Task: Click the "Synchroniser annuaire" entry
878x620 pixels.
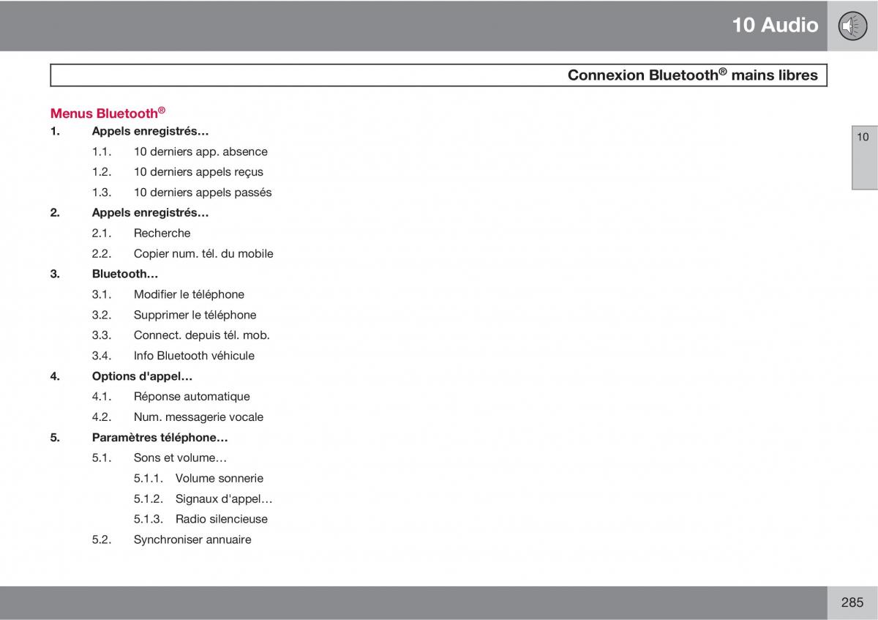Action: (x=192, y=539)
